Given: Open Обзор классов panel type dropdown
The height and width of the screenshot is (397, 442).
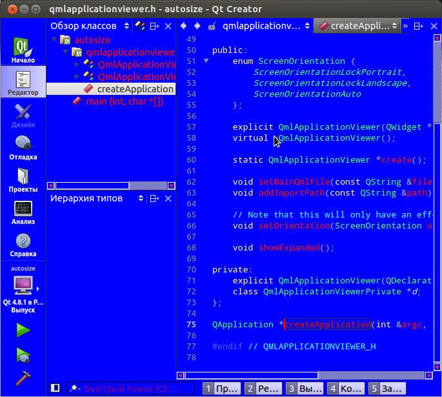Looking at the screenshot, I should click(90, 26).
